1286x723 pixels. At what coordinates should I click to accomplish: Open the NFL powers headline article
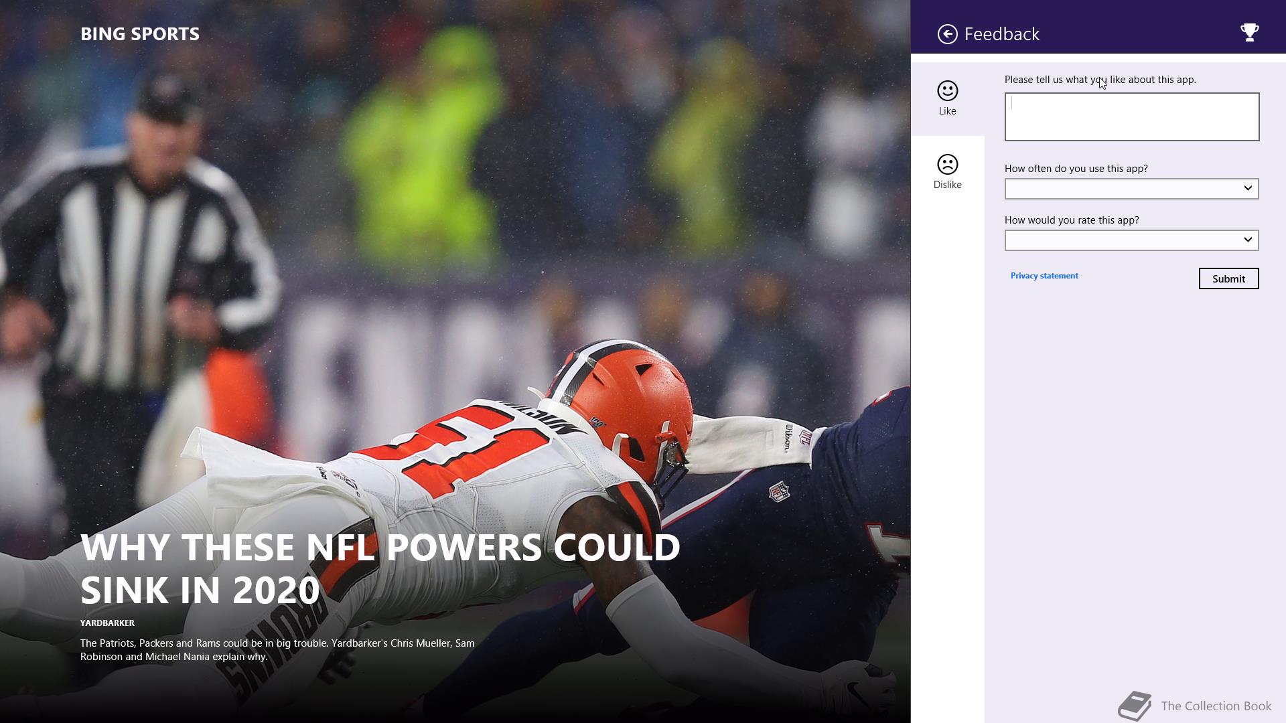click(x=380, y=568)
